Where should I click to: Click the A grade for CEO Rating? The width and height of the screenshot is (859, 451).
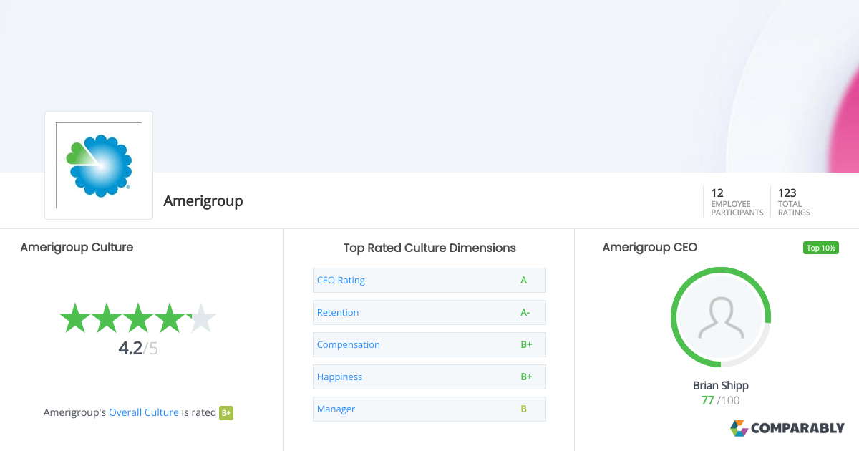[524, 280]
